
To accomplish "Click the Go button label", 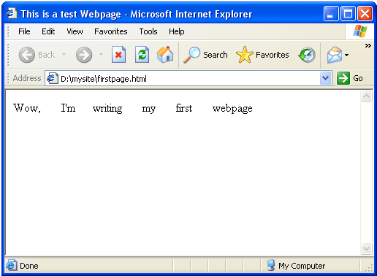I will point(358,78).
